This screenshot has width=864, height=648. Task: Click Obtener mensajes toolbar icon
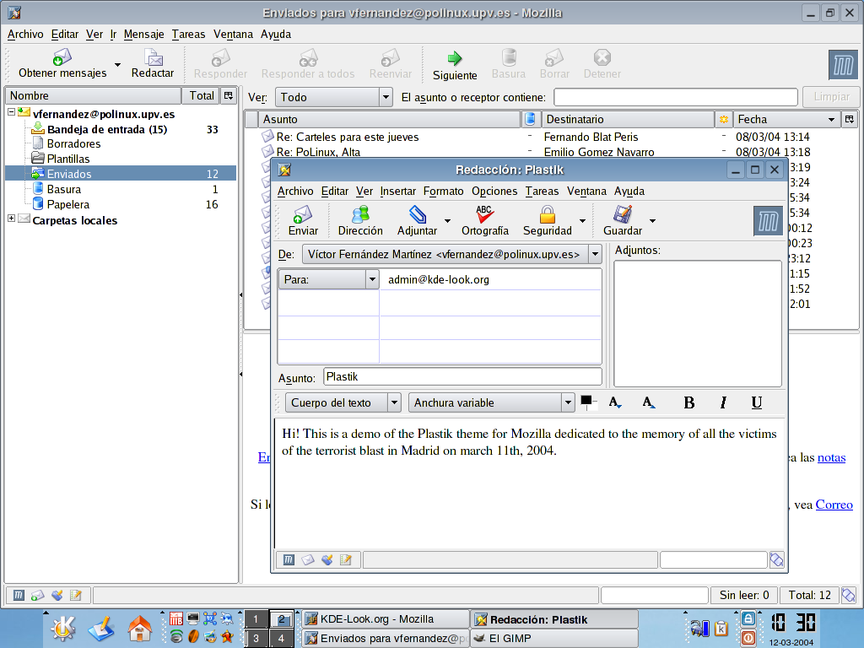[x=62, y=57]
